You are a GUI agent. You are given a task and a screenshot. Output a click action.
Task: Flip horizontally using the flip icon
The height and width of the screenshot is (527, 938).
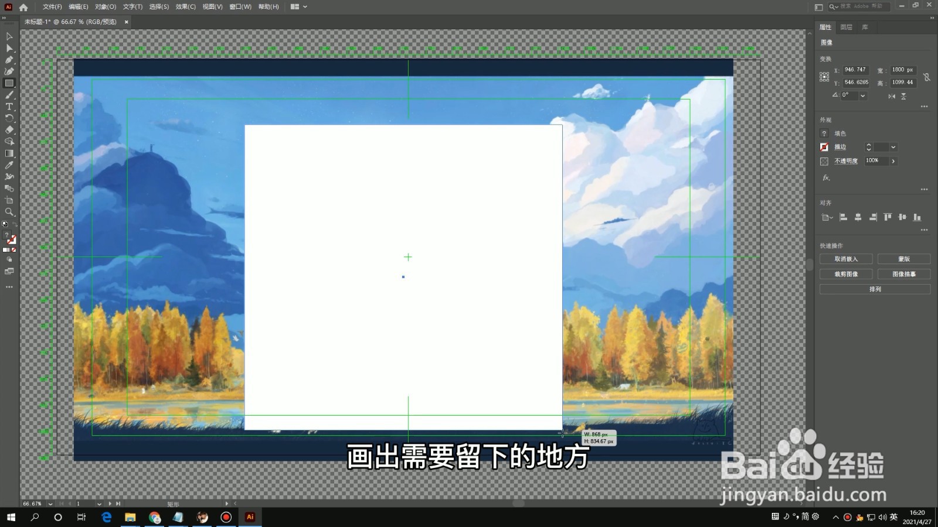(x=892, y=96)
